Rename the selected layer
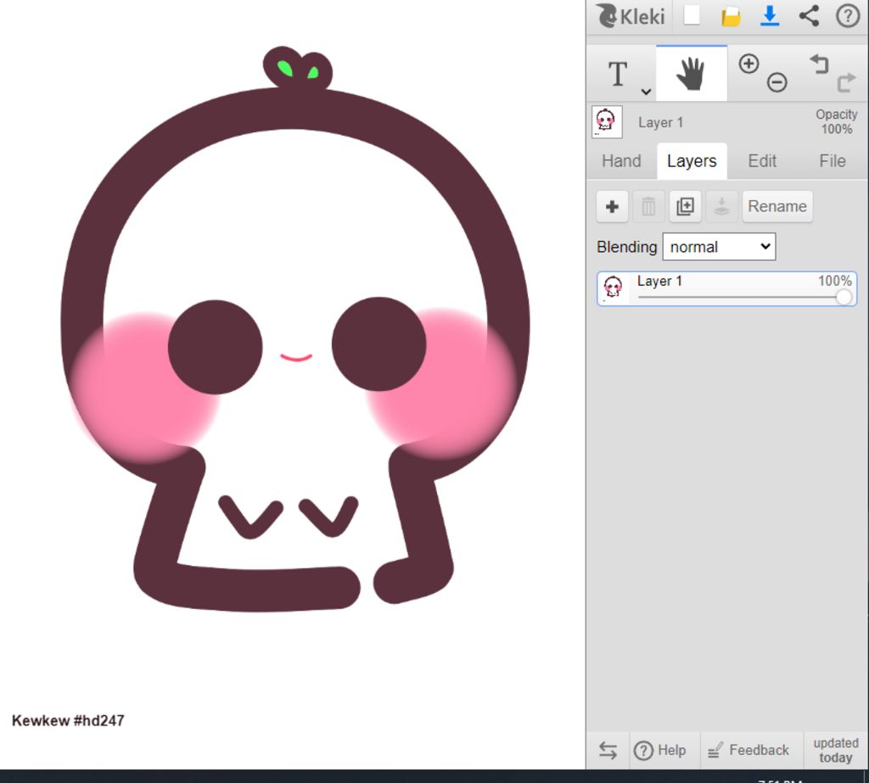 coord(777,207)
